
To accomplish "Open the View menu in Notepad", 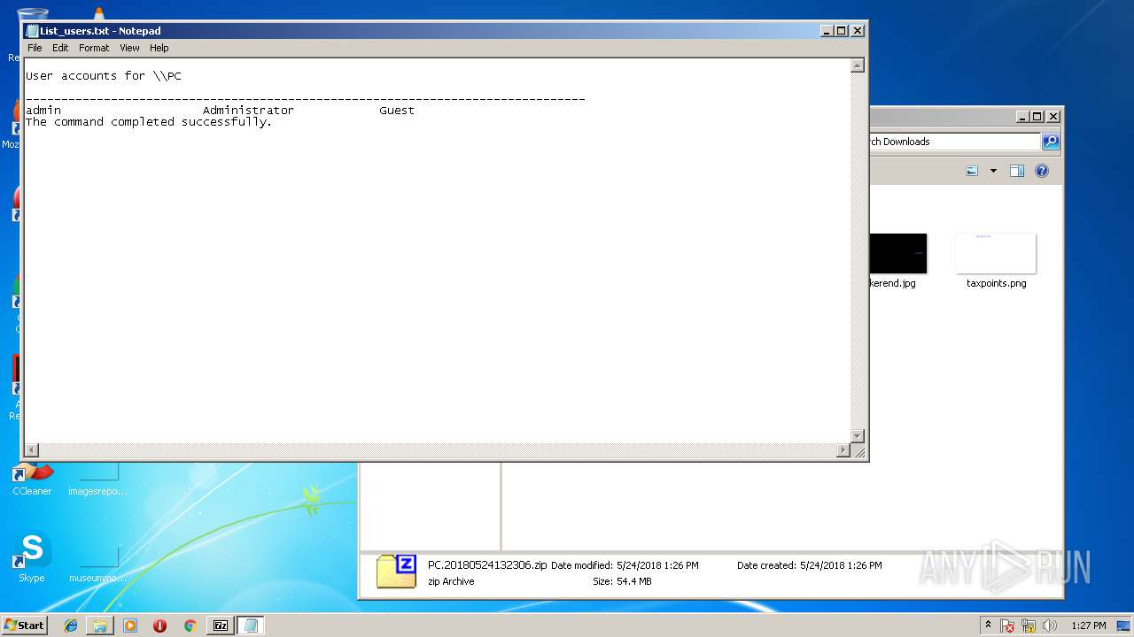I will pyautogui.click(x=129, y=48).
